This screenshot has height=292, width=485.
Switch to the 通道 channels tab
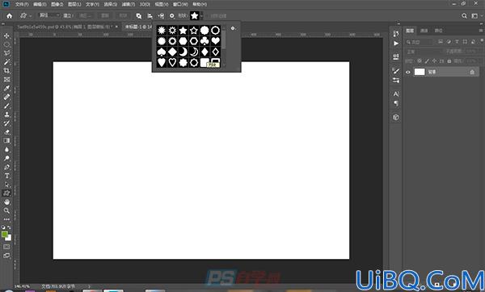click(424, 31)
